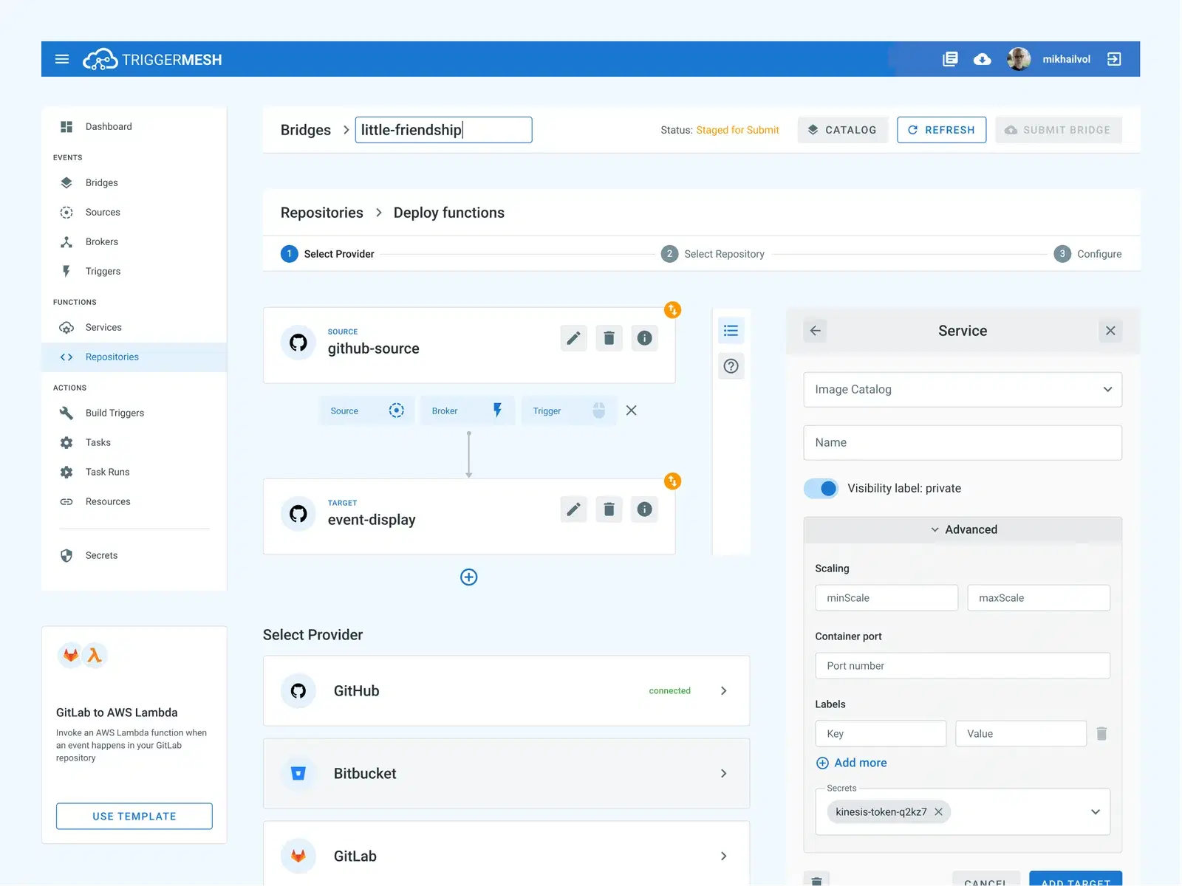
Task: Expand the GitHub provider row chevron
Action: pyautogui.click(x=723, y=691)
